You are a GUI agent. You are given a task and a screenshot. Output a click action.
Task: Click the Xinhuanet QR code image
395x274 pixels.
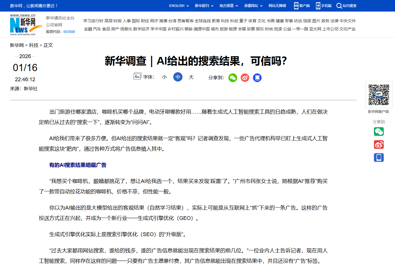tap(379, 95)
